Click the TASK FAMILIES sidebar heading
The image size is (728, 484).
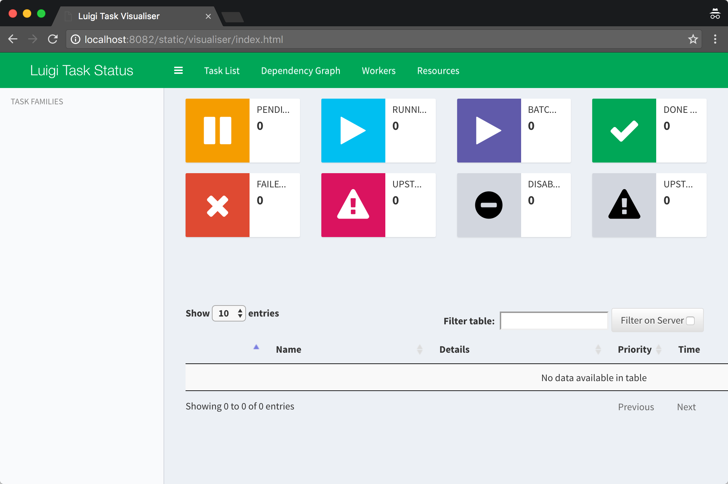pos(37,101)
